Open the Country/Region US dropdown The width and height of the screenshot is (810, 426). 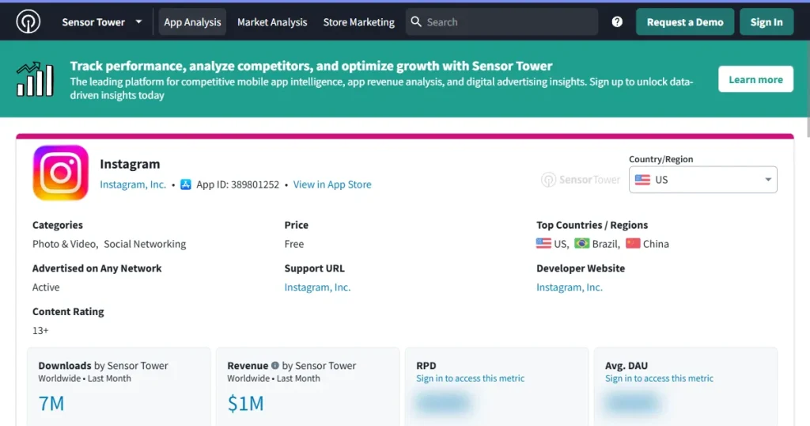[x=702, y=180]
